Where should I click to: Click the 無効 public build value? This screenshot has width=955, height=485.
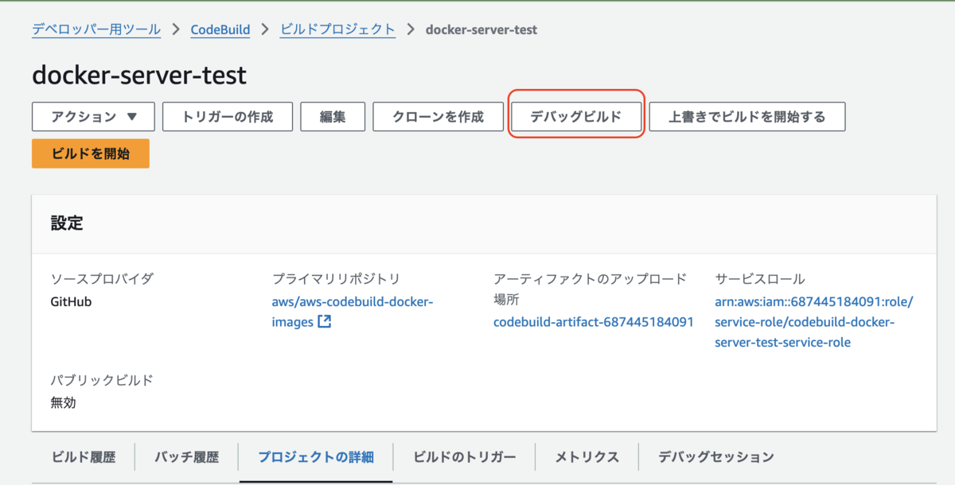click(x=63, y=402)
